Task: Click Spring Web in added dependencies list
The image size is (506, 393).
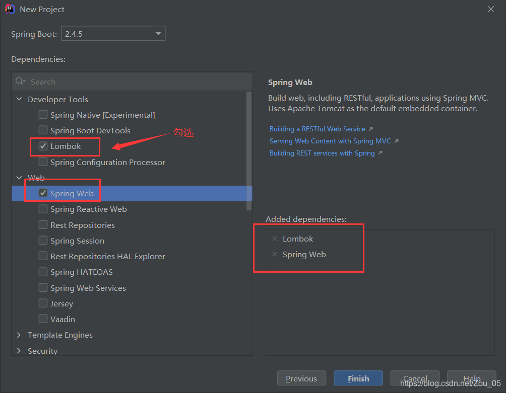Action: tap(304, 255)
